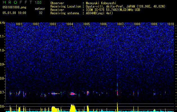Screen dimensions: 177x112
Task: Click time marker 1009
Action: [154, 24]
